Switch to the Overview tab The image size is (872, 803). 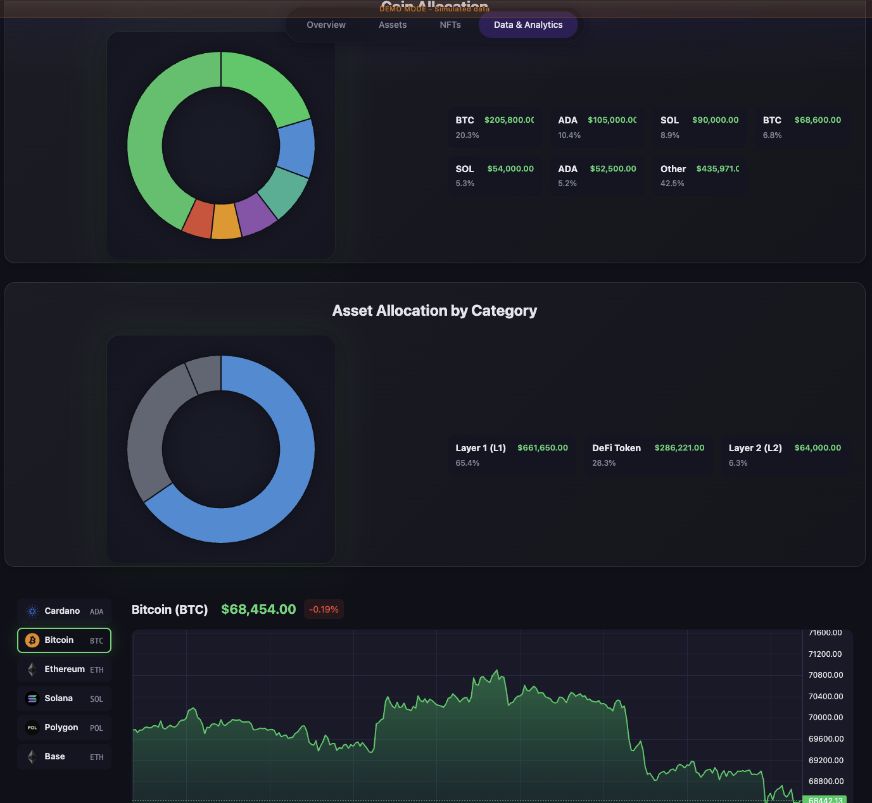325,25
